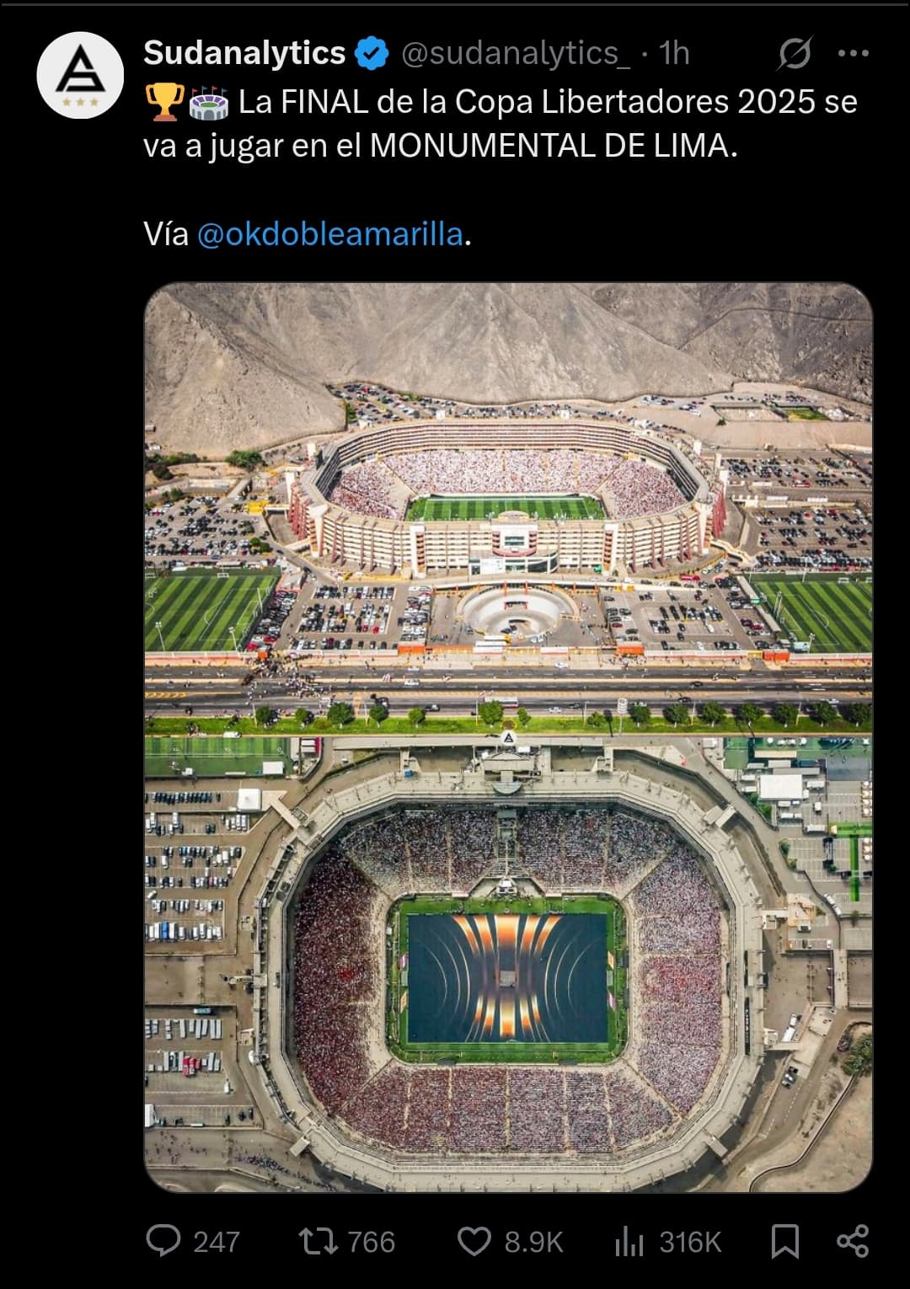
Task: Click the 8.9K likes count
Action: coord(533,1242)
